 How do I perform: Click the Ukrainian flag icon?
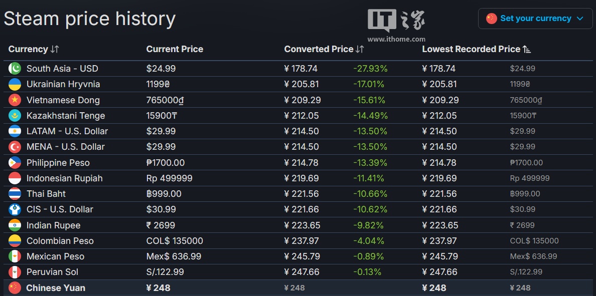coord(15,84)
